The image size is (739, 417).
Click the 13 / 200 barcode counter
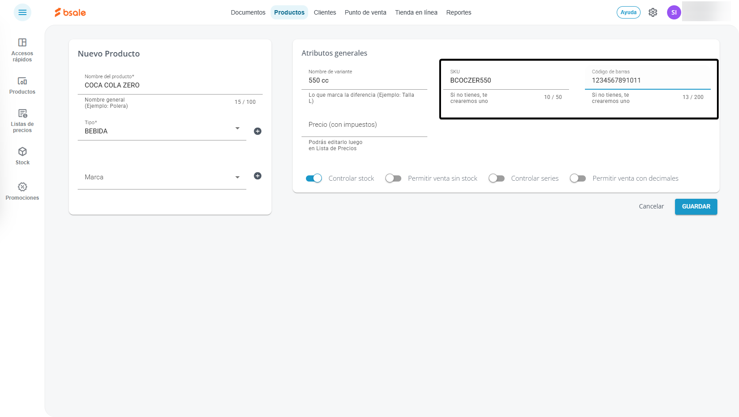pos(693,97)
